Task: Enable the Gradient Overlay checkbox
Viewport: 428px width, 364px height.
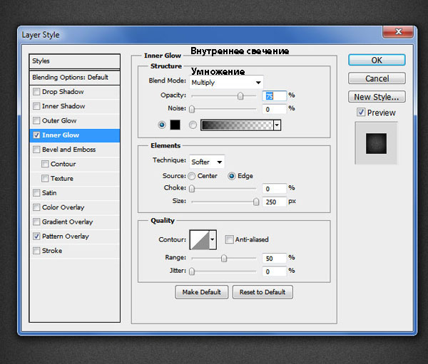Action: coord(36,222)
